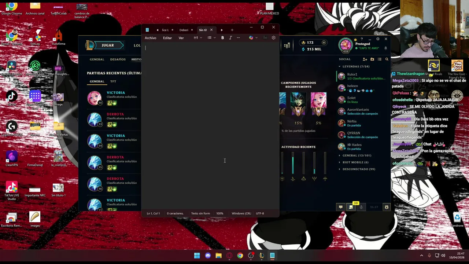Image resolution: width=469 pixels, height=264 pixels.
Task: Open League client settings gear
Action: pos(378,39)
